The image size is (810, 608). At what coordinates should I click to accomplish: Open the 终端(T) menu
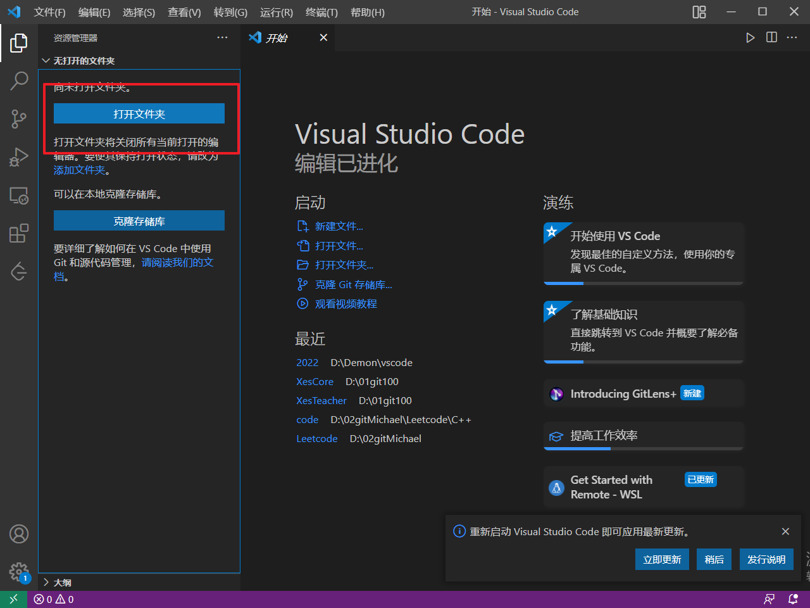pos(322,12)
